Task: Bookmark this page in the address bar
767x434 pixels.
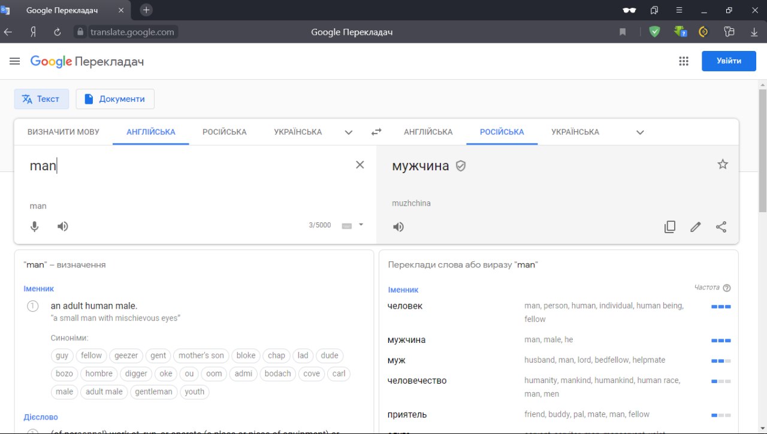Action: [623, 32]
